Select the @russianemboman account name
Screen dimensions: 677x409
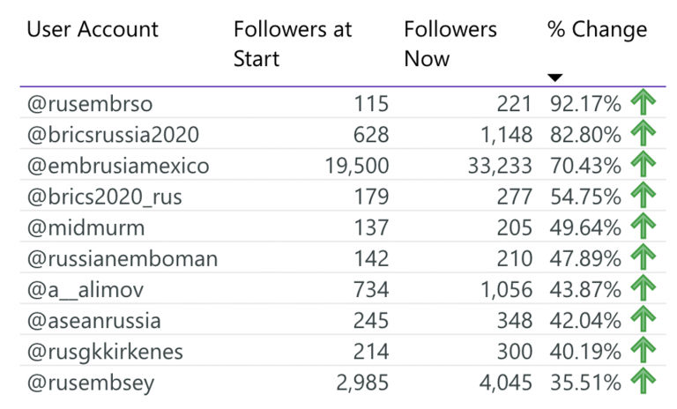pos(123,258)
